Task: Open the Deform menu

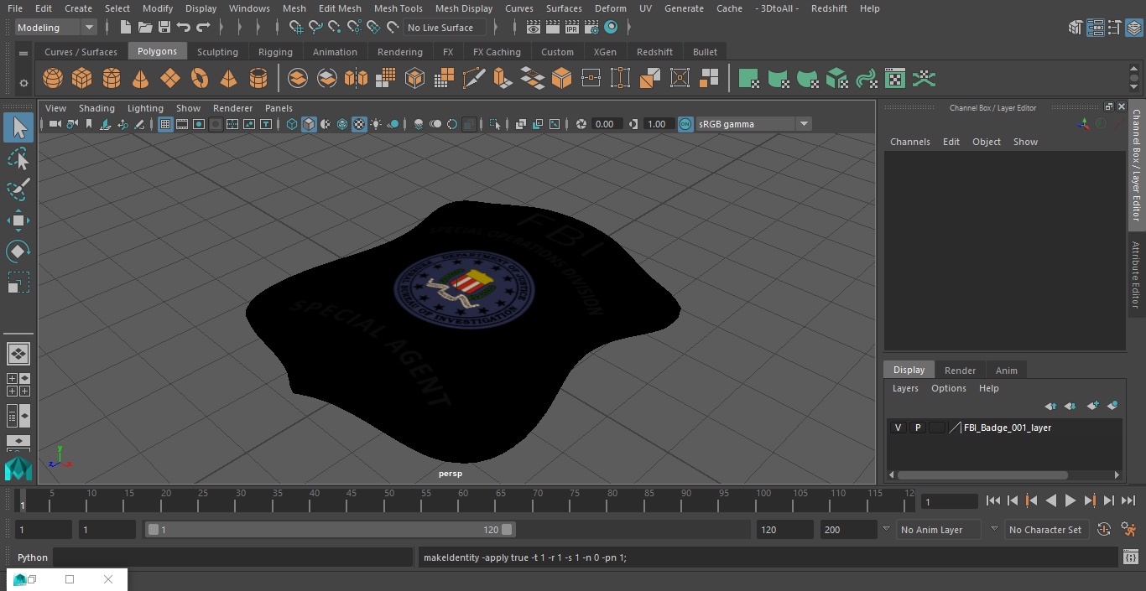Action: point(610,8)
